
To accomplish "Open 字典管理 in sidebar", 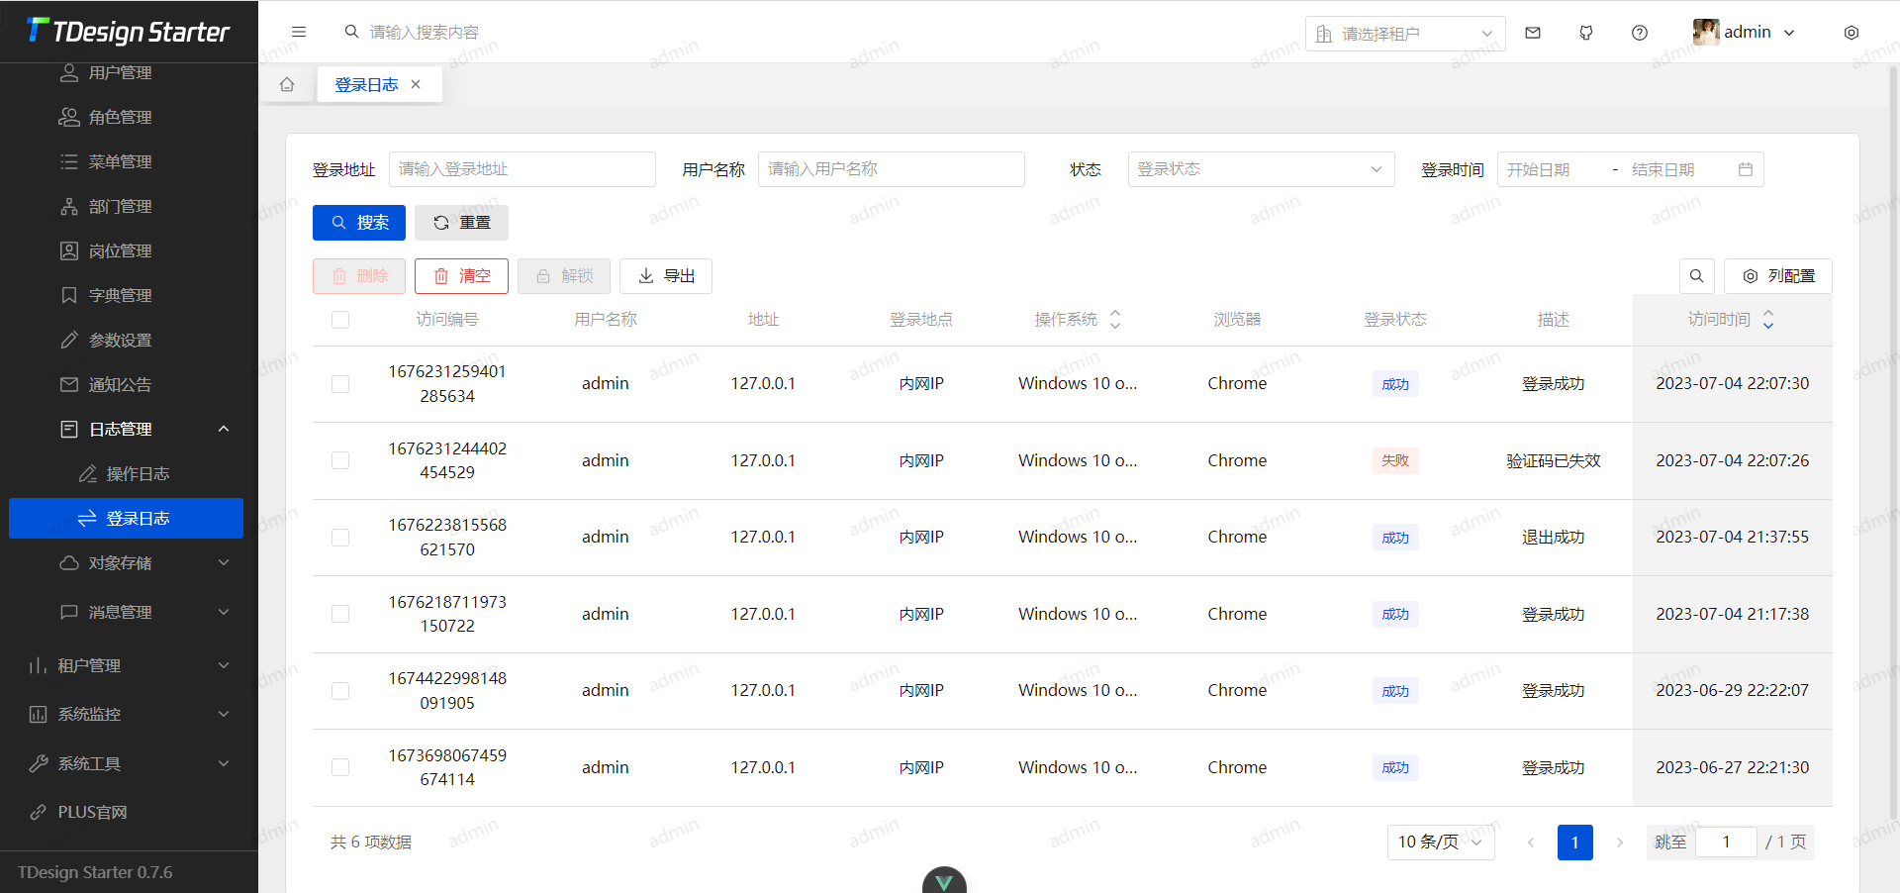I will click(129, 295).
